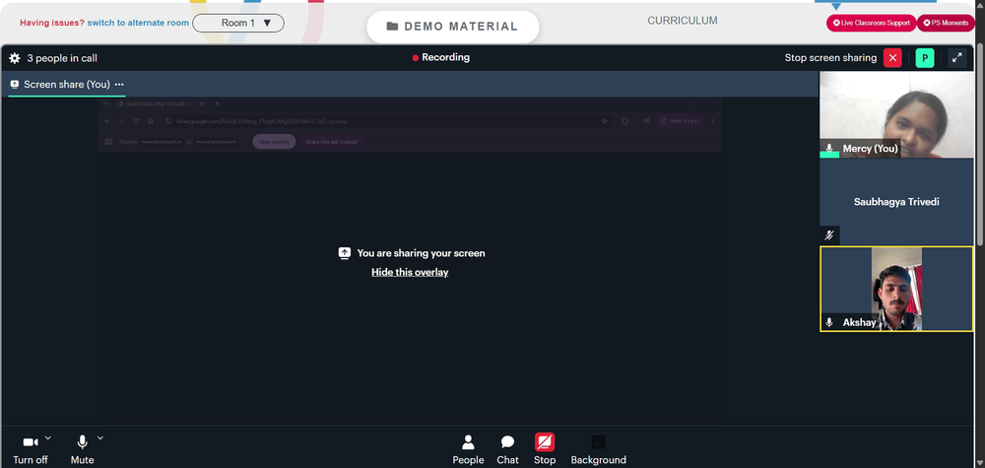The image size is (985, 468).
Task: Expand camera options chevron
Action: click(48, 437)
